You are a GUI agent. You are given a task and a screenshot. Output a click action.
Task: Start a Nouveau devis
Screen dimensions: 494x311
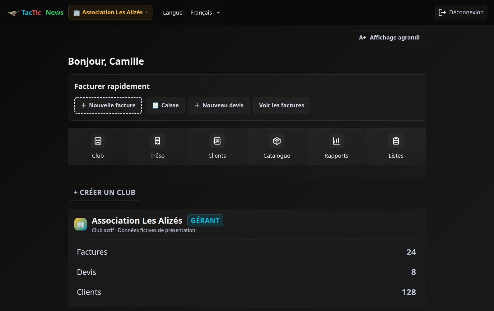(x=219, y=105)
